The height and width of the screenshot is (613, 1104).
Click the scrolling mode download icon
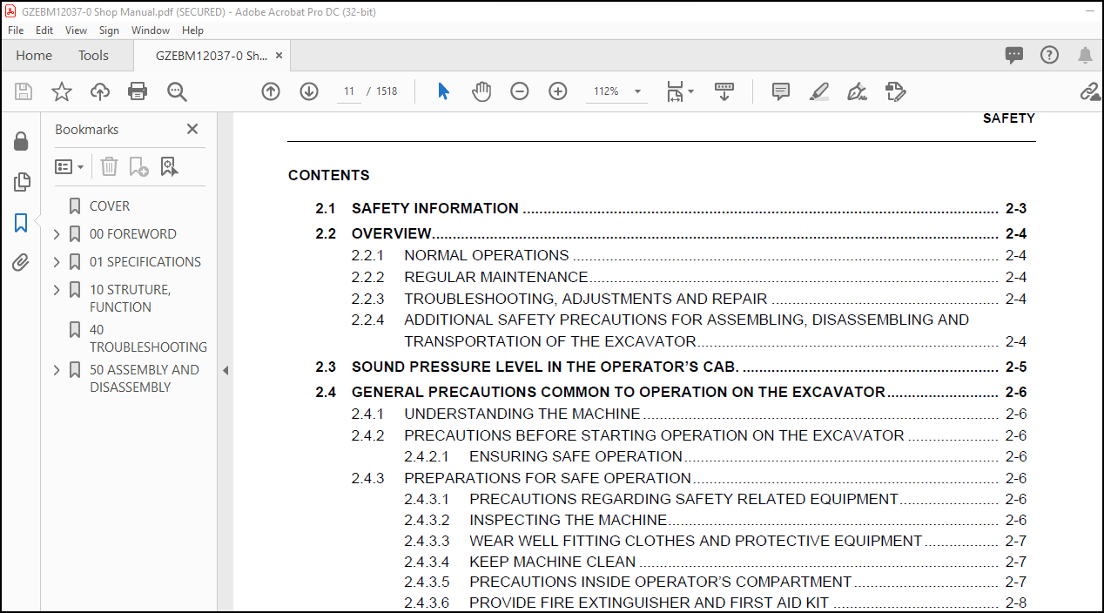(724, 91)
